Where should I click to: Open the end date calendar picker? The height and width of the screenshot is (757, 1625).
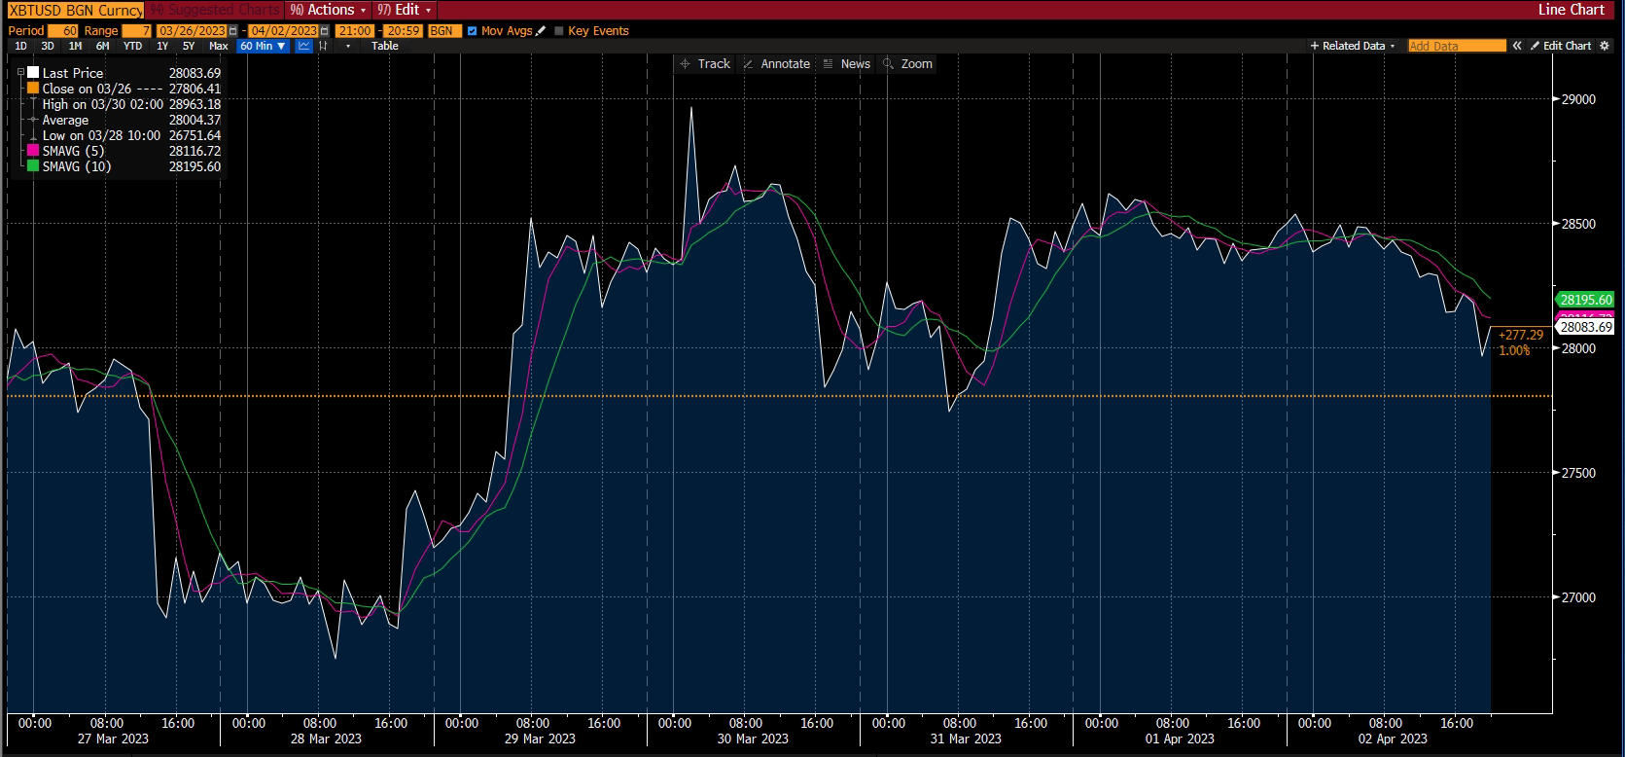click(325, 31)
